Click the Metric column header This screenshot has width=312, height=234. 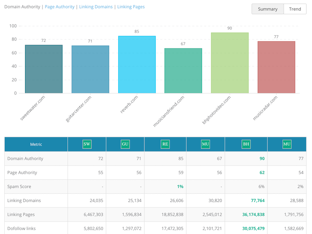coord(36,144)
